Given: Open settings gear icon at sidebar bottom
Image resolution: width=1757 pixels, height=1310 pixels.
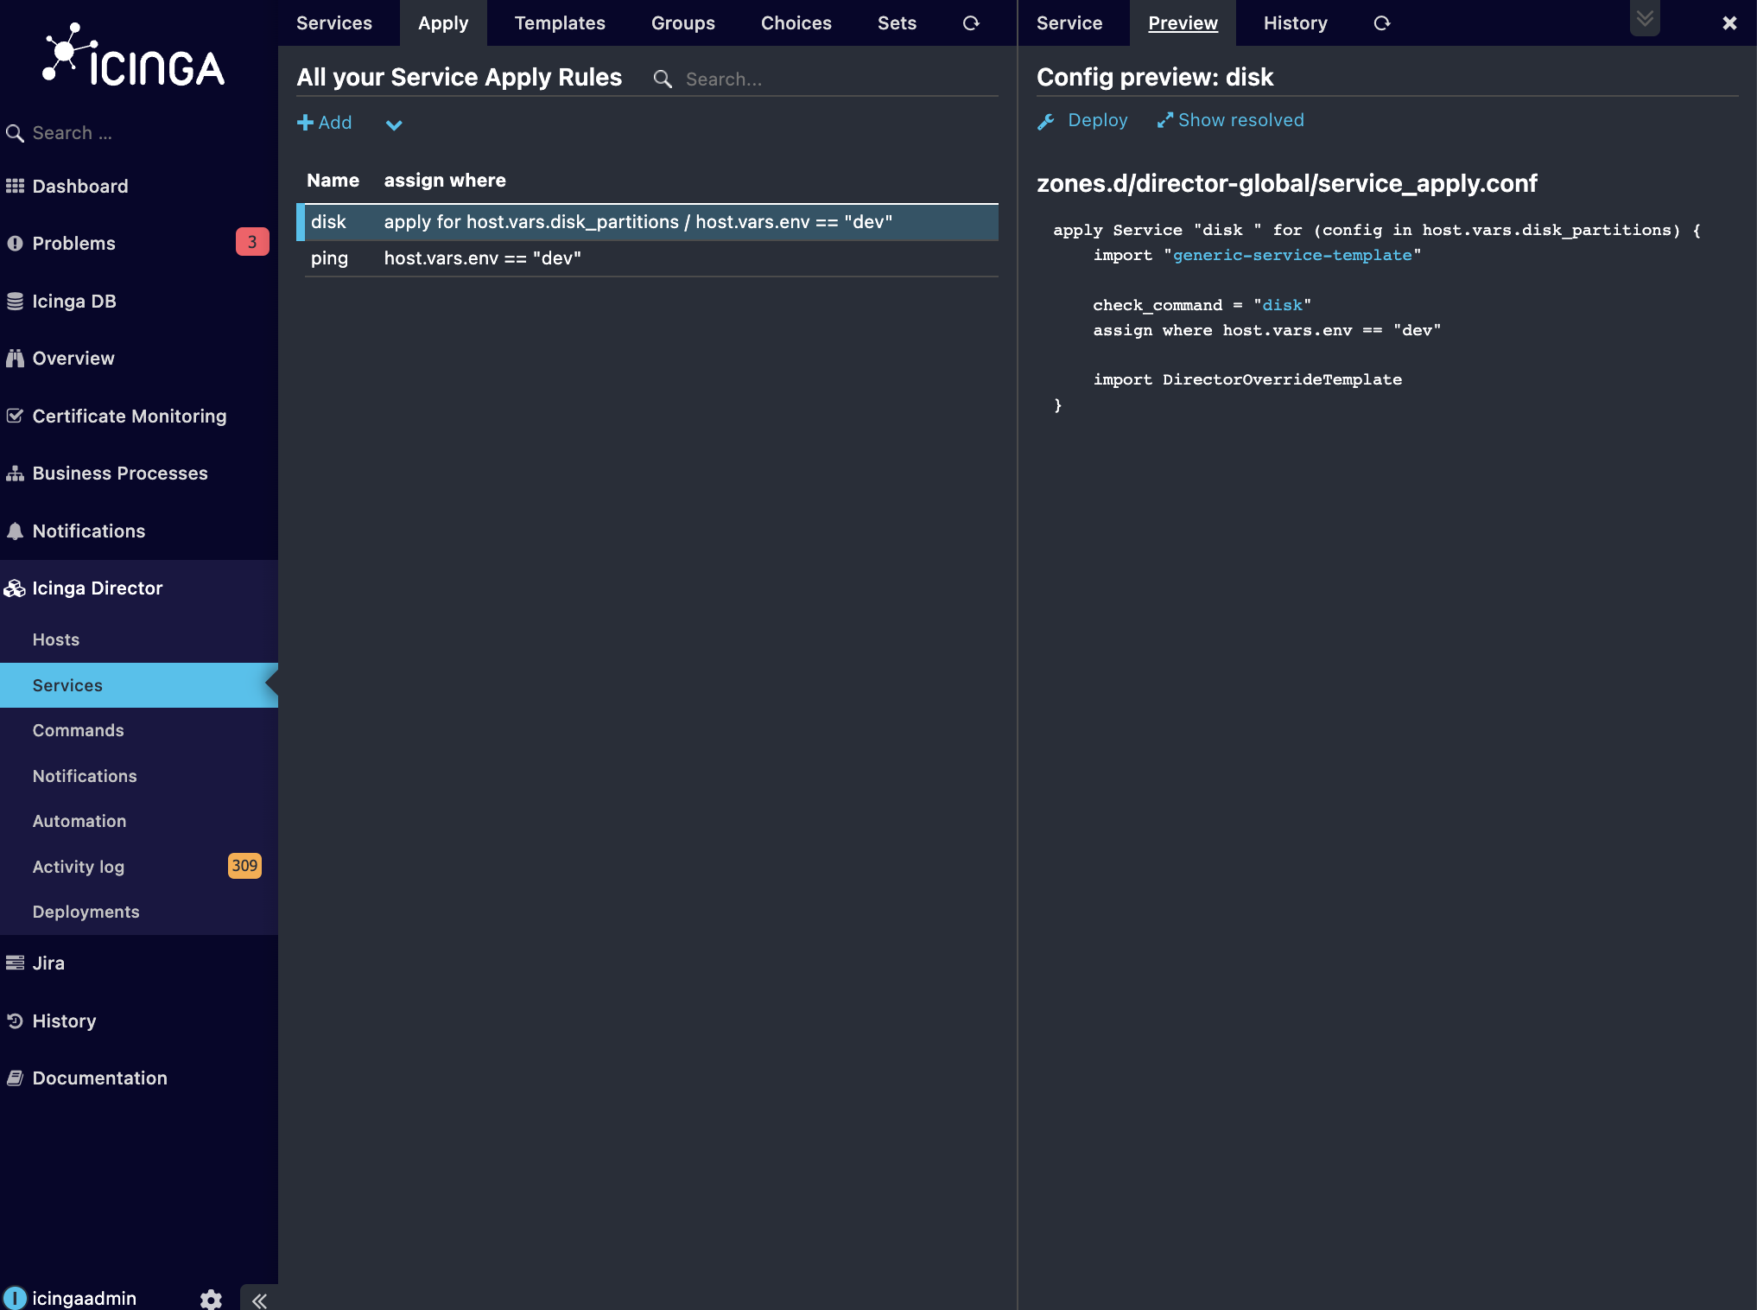Looking at the screenshot, I should [211, 1299].
